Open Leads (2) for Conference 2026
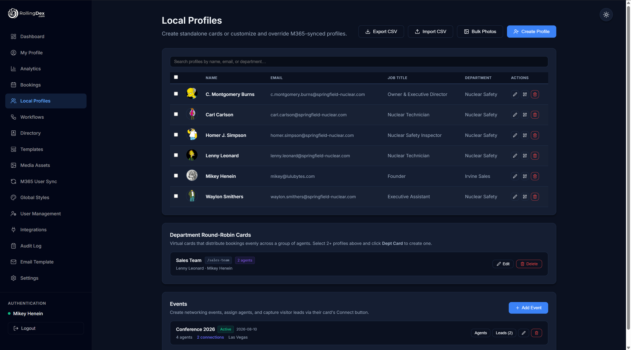 504,333
